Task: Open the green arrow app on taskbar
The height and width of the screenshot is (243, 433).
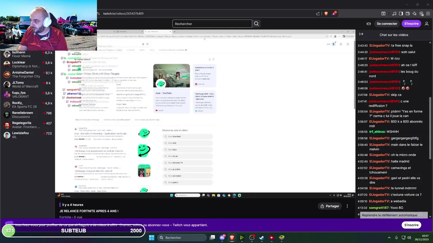Action: tap(242, 238)
